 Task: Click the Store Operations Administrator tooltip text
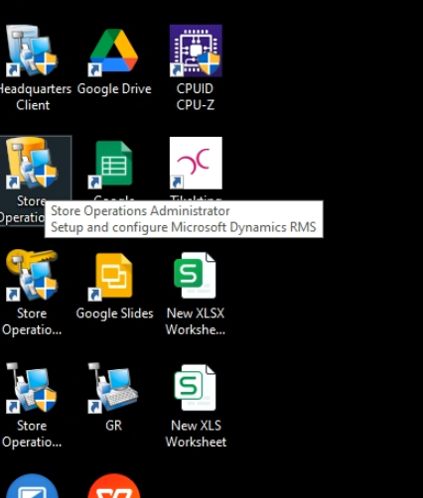click(184, 219)
